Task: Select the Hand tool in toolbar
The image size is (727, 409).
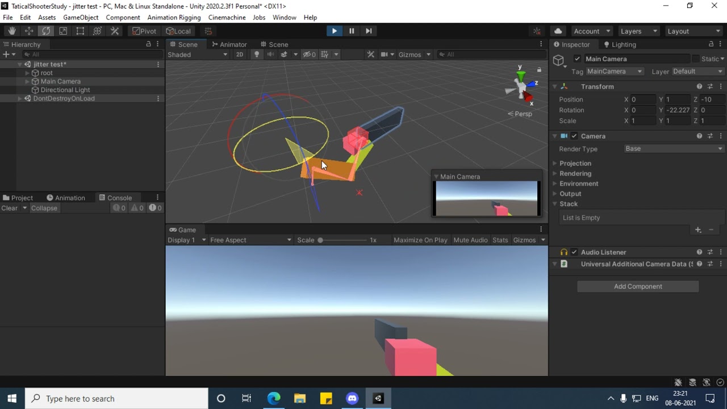Action: click(12, 31)
